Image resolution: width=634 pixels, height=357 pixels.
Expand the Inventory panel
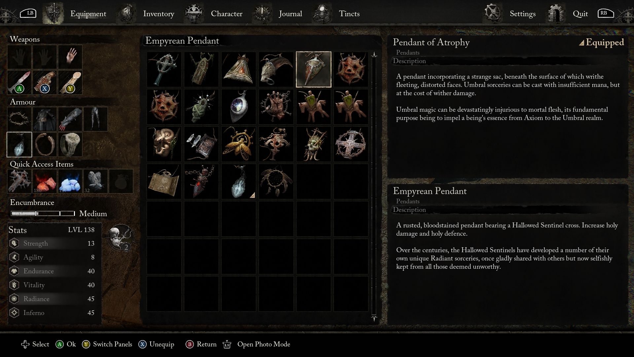pos(158,14)
